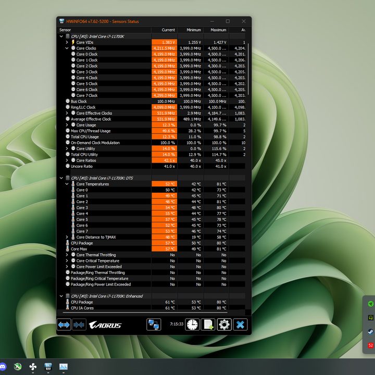Select the Ring/LLC Clock row
Image resolution: width=375 pixels, height=375 pixels.
pyautogui.click(x=151, y=107)
